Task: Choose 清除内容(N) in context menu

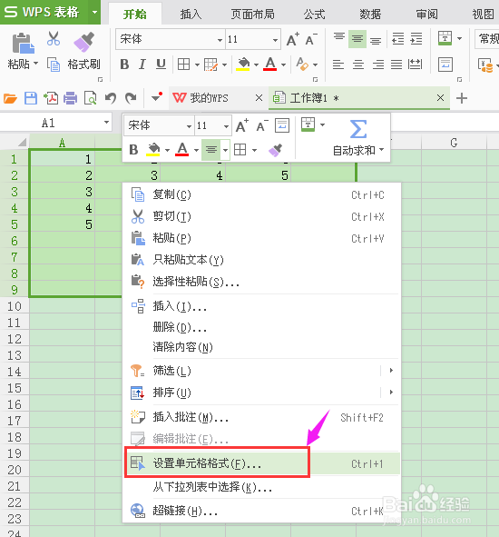Action: pos(261,347)
